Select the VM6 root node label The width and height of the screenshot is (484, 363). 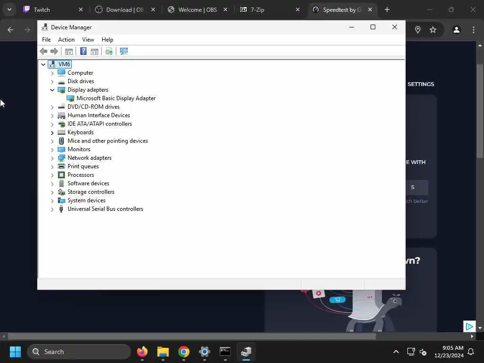coord(64,64)
